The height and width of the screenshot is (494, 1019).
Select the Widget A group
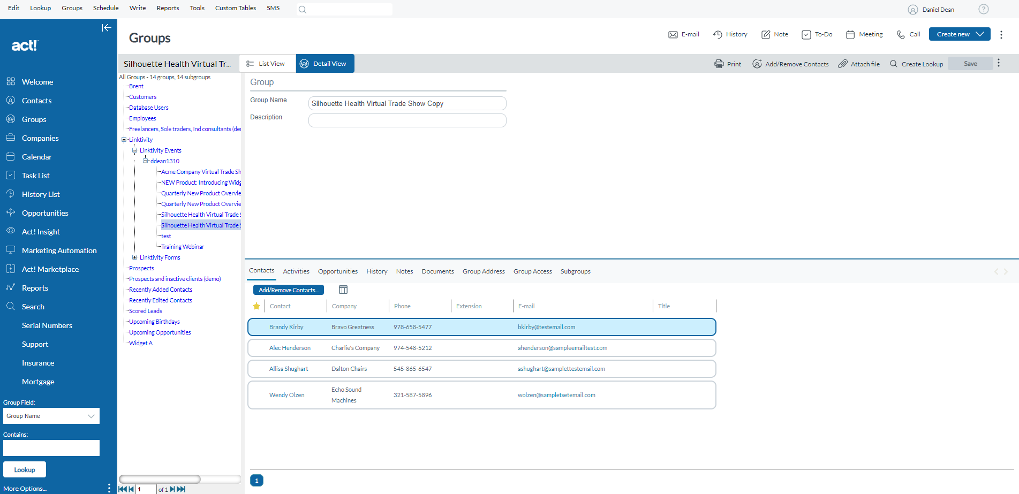(x=141, y=343)
